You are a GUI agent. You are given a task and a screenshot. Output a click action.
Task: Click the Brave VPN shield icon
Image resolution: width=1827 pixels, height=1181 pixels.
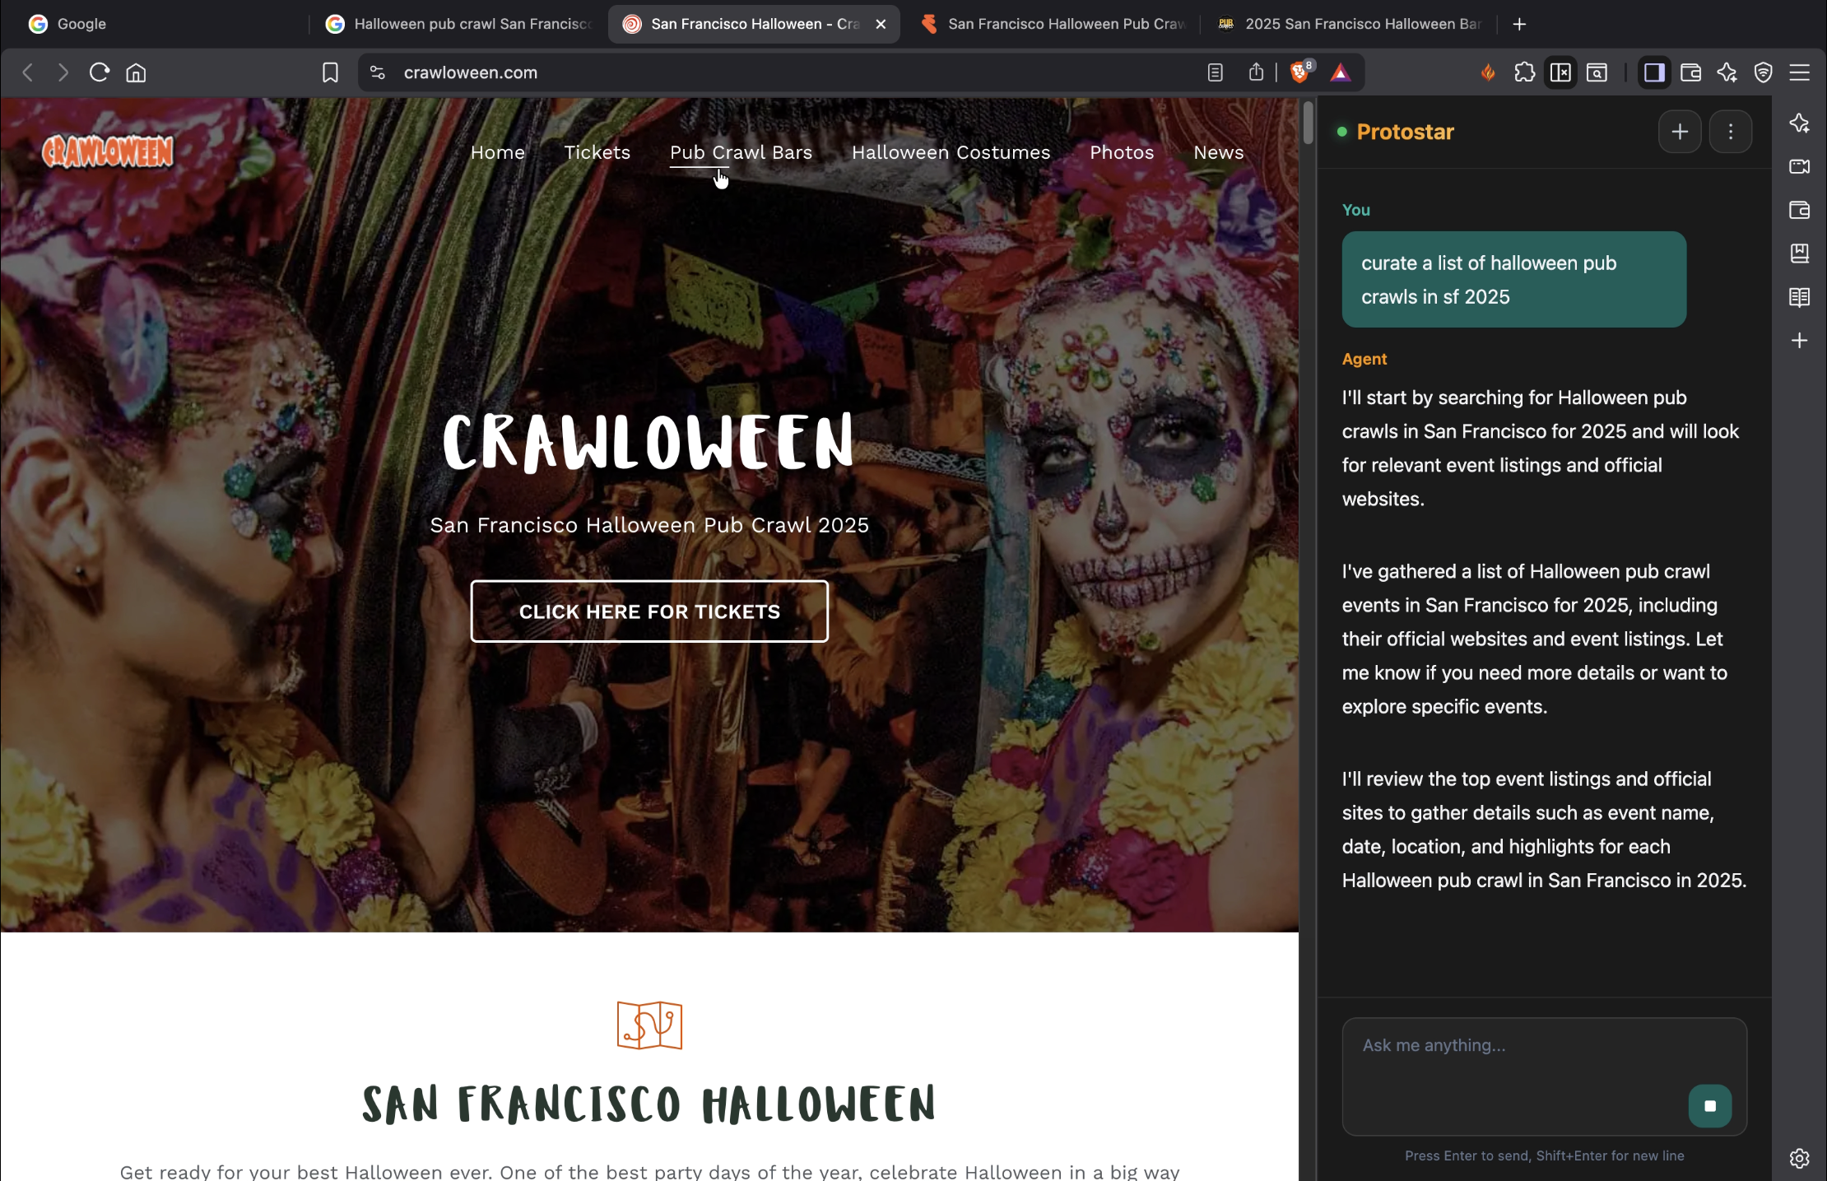(x=1763, y=73)
